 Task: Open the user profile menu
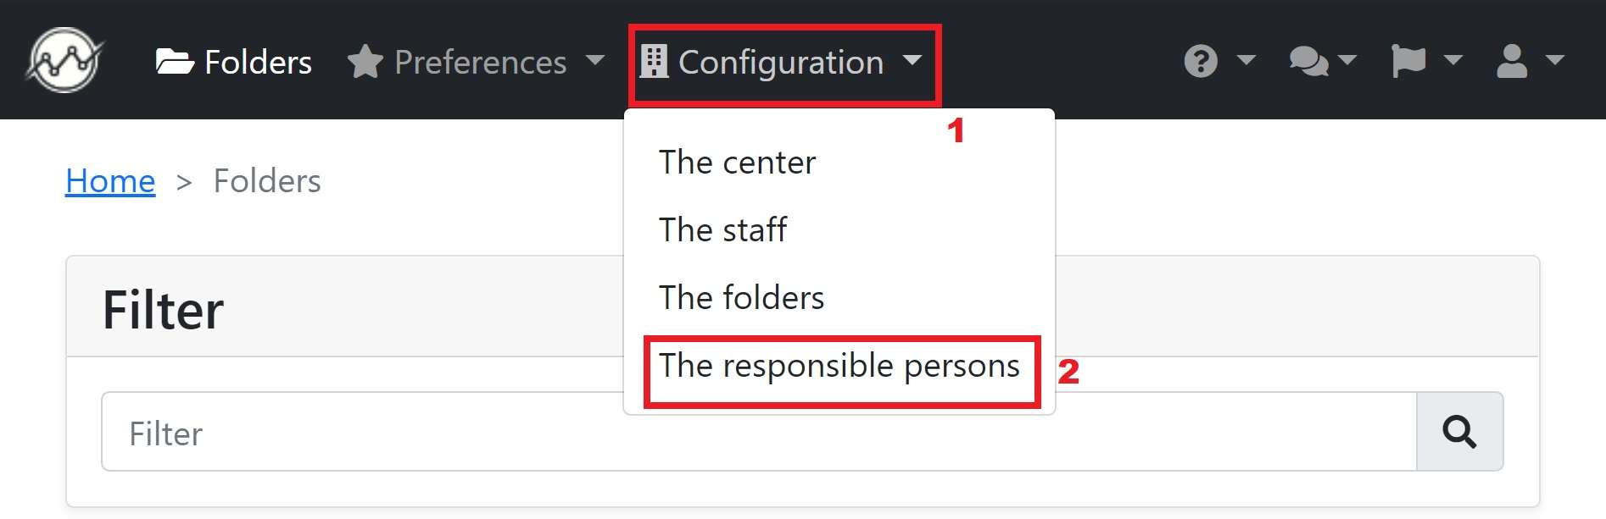[1512, 61]
